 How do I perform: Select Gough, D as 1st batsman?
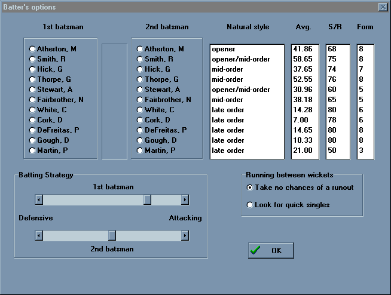tap(33, 140)
